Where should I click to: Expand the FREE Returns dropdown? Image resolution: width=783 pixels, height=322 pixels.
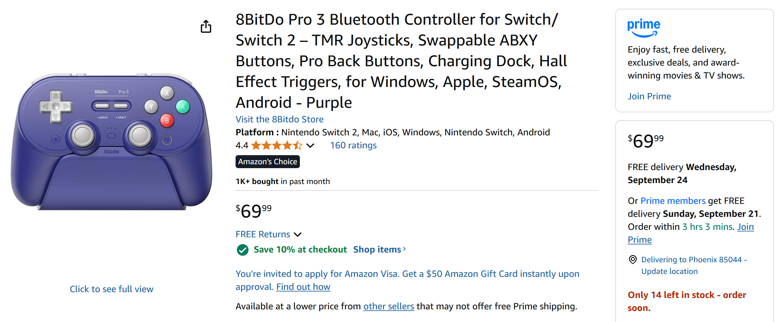click(298, 234)
